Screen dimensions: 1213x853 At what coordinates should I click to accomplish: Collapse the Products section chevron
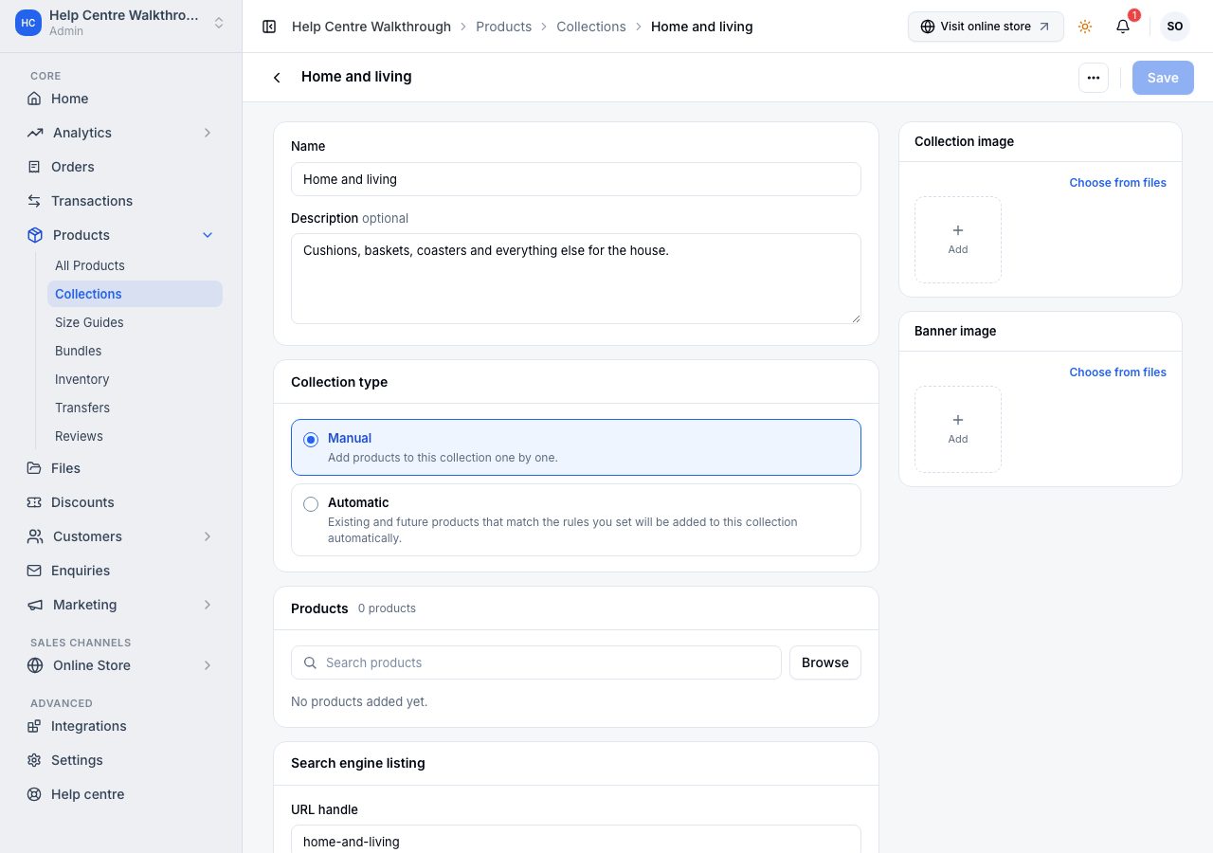[x=208, y=235]
